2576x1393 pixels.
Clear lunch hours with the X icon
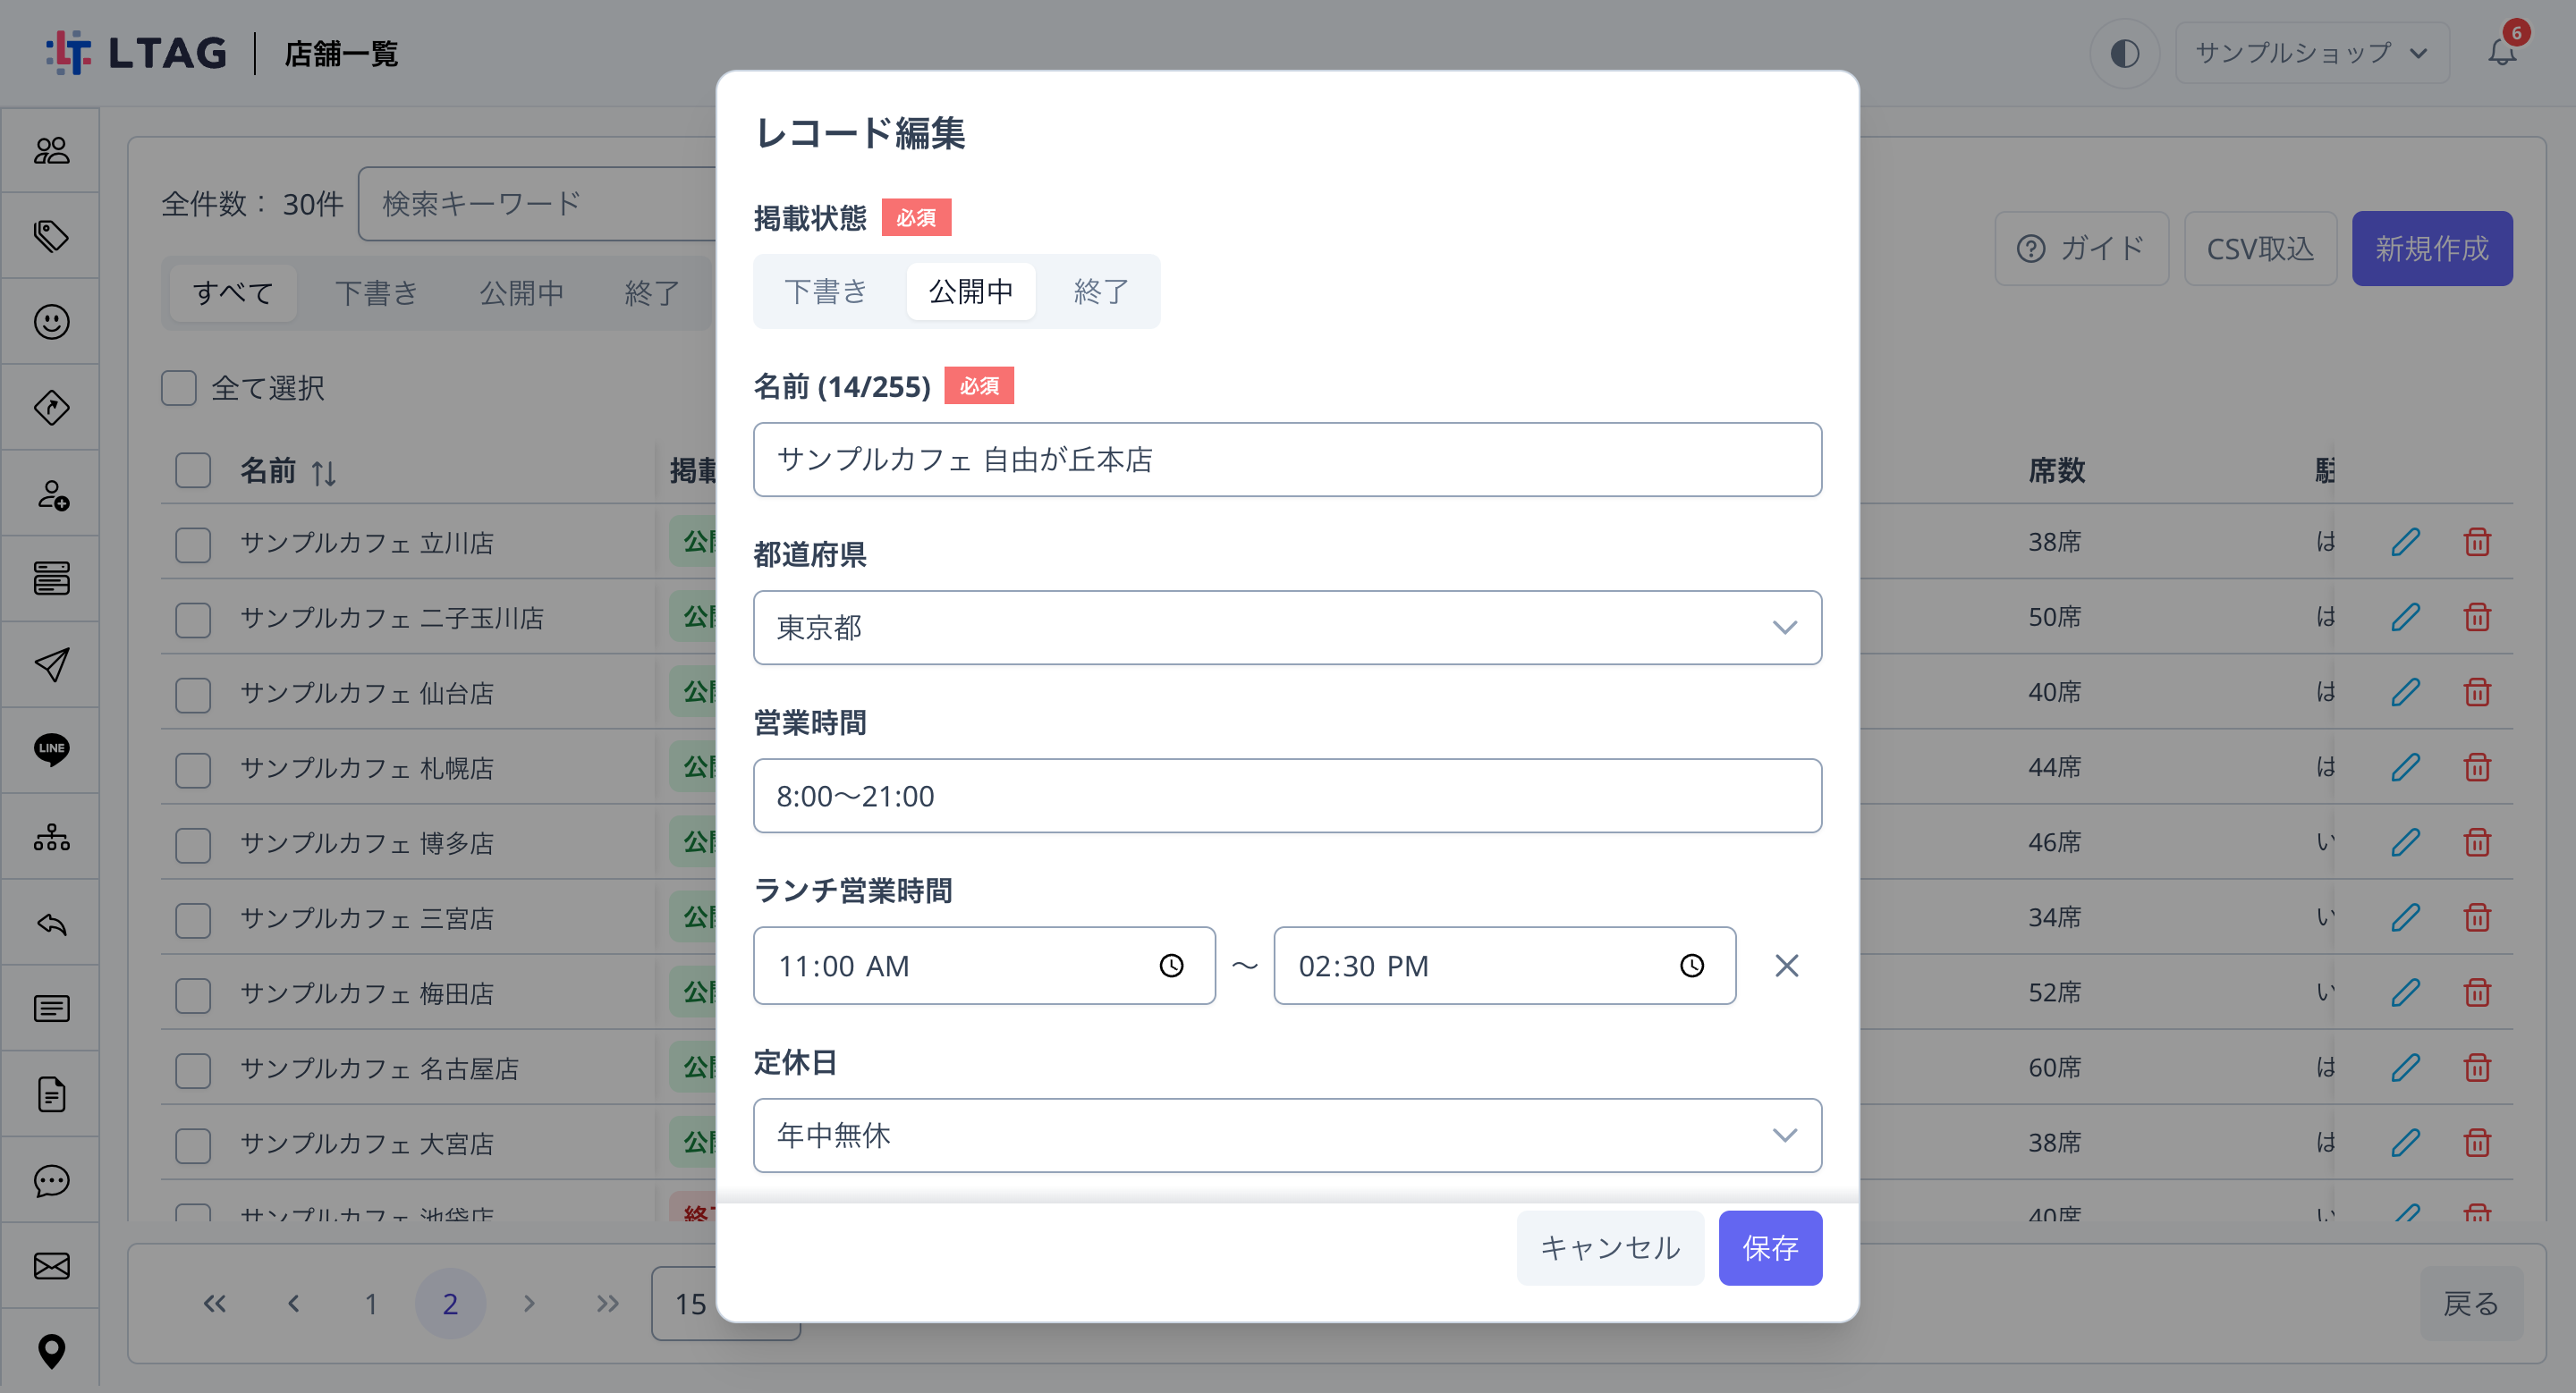point(1786,966)
